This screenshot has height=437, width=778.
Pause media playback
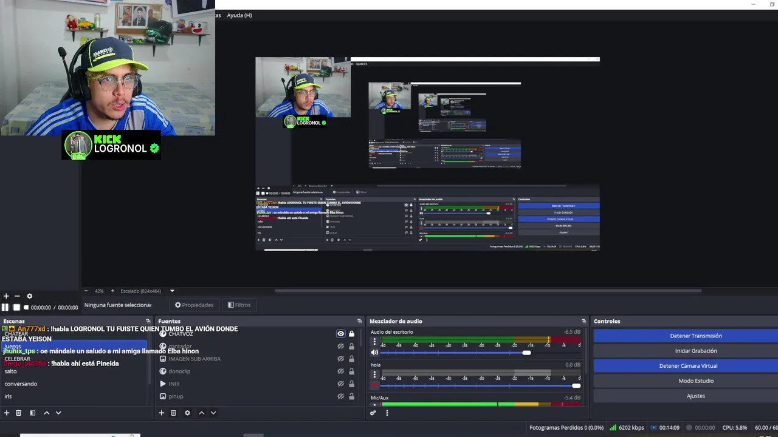click(5, 307)
